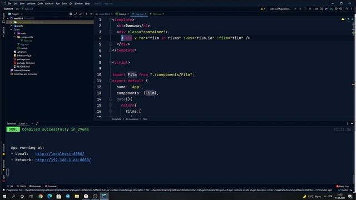This screenshot has width=356, height=200.
Task: Click the locate-file target icon in Project panel
Action: click(x=71, y=14)
